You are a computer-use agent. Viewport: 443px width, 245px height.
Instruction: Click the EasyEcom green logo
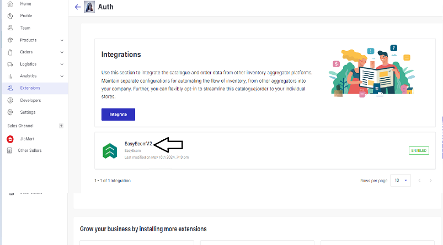(110, 151)
